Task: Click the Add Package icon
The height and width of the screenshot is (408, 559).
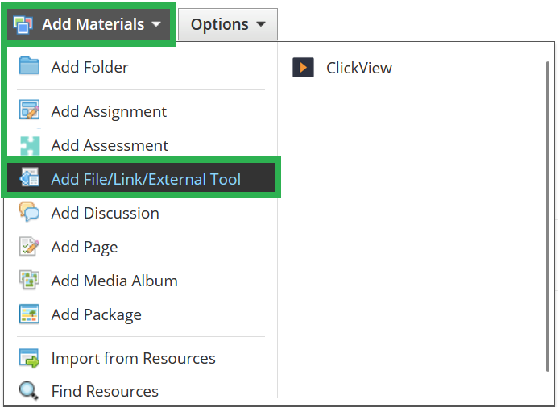Action: (29, 314)
